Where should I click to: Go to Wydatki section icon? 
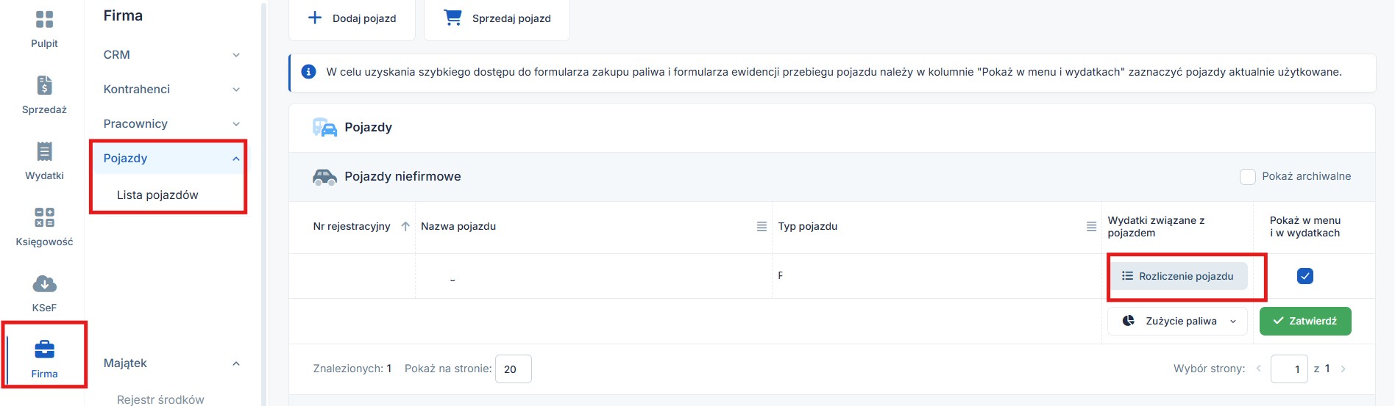click(x=44, y=151)
